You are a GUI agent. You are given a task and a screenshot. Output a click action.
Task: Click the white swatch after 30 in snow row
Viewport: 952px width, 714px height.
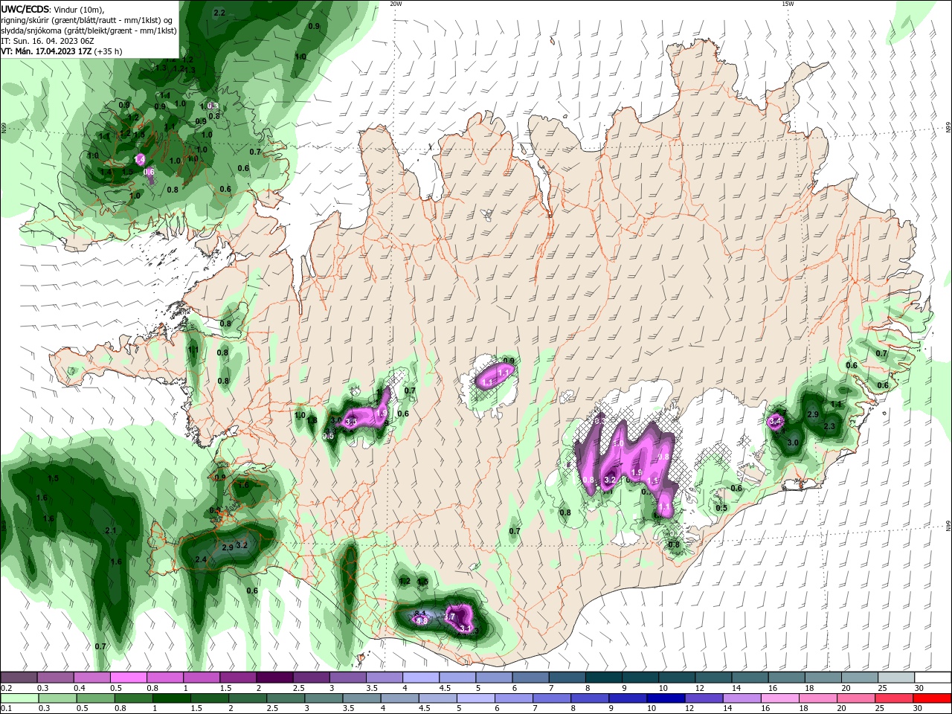[x=934, y=678]
